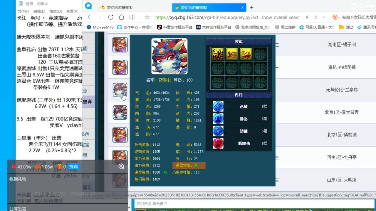Screen dimensions: 376x211
Task: Click server name 北京1区-喜大普奔
Action: point(342,112)
